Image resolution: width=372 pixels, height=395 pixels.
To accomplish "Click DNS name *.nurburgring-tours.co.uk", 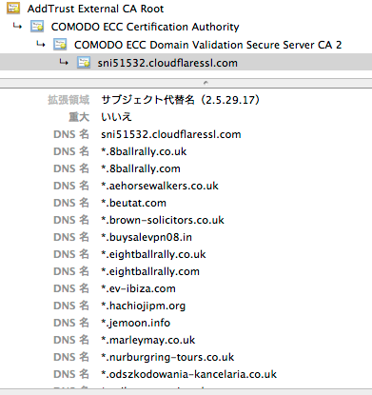I will tap(167, 357).
